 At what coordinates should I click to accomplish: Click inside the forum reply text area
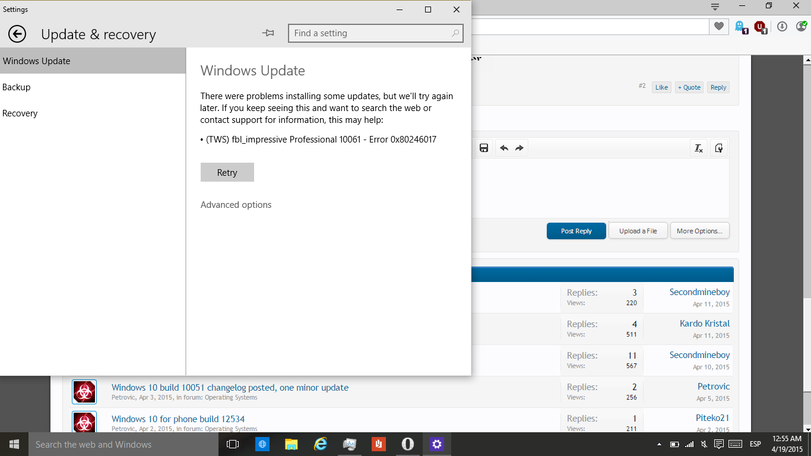click(x=600, y=188)
